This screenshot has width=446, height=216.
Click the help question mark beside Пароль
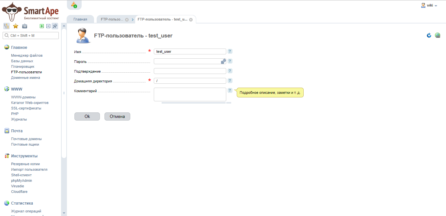(x=230, y=61)
